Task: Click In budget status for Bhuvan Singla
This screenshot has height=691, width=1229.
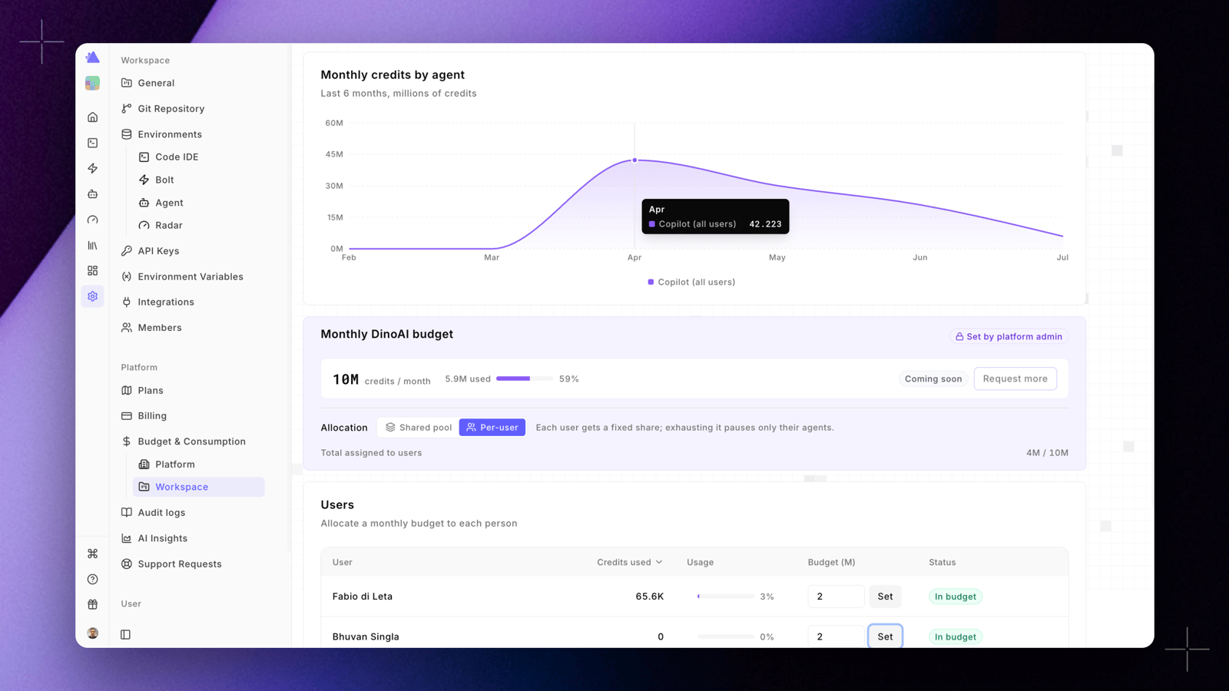Action: point(956,636)
